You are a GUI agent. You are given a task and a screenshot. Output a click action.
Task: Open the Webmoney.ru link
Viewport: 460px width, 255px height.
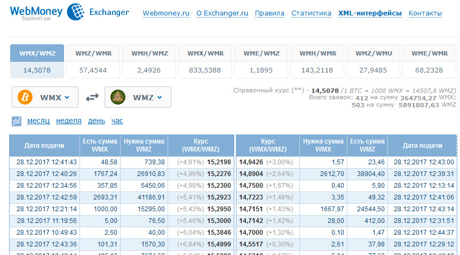166,13
